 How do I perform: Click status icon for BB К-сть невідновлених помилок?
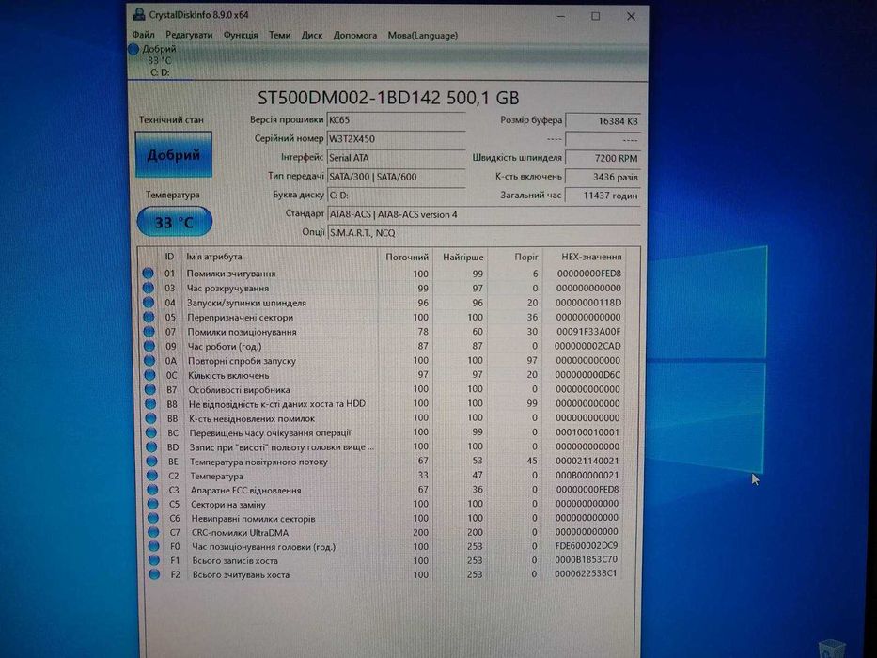tap(150, 418)
